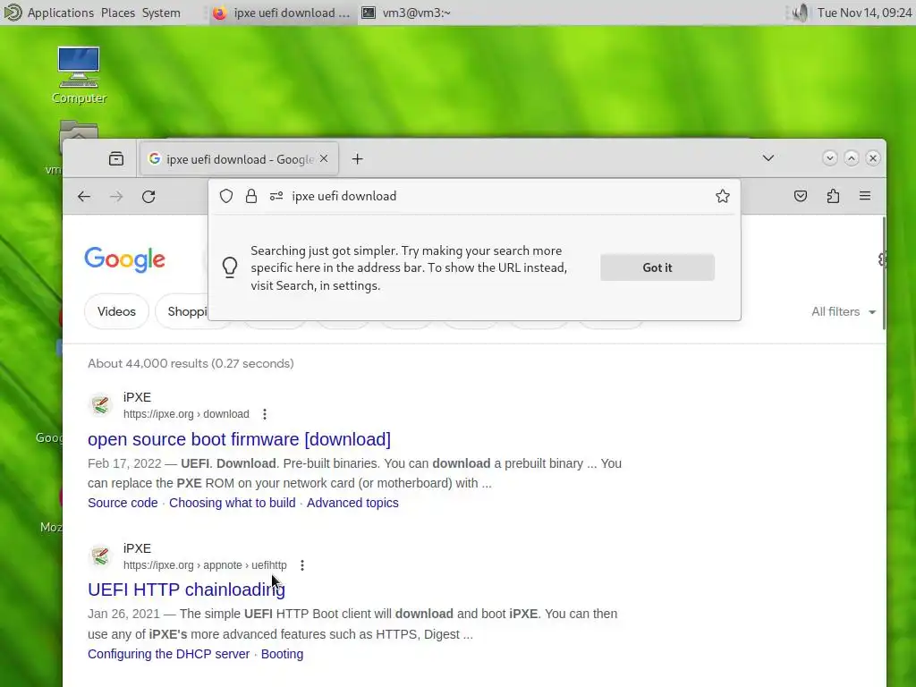Viewport: 916px width, 687px height.
Task: Open the options dots beside ipxe.org › appnote › uefihttp
Action: [302, 565]
